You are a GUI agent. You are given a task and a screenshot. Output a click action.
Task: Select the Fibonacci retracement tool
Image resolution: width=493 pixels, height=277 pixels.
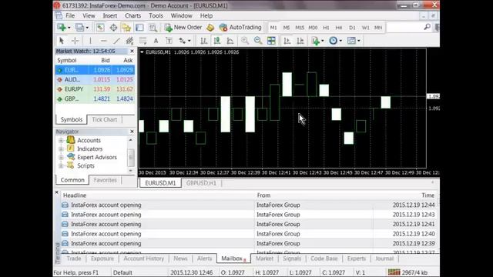click(x=143, y=41)
